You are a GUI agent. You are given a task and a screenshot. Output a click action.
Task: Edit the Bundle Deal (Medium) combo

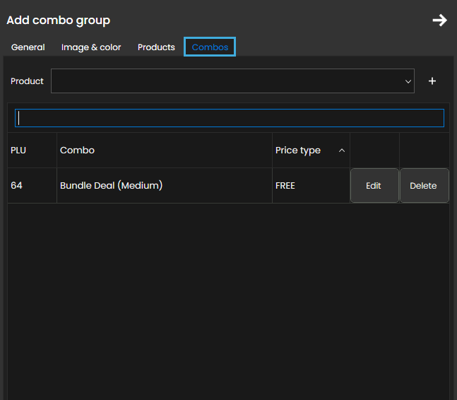coord(374,186)
